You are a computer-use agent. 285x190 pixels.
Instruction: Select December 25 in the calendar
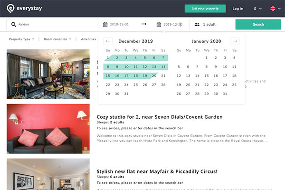(135, 85)
